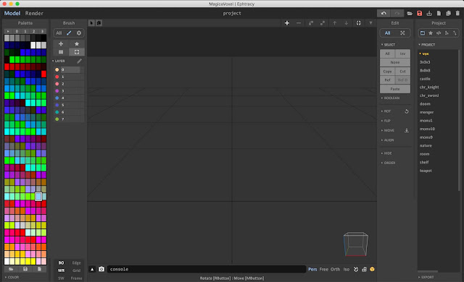Screen dimensions: 464x282
Task: Click the plus add-object icon in toolbar
Action: pos(287,23)
